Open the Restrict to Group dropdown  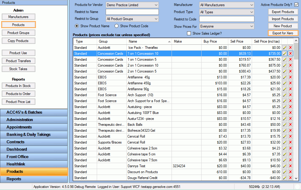point(132,19)
